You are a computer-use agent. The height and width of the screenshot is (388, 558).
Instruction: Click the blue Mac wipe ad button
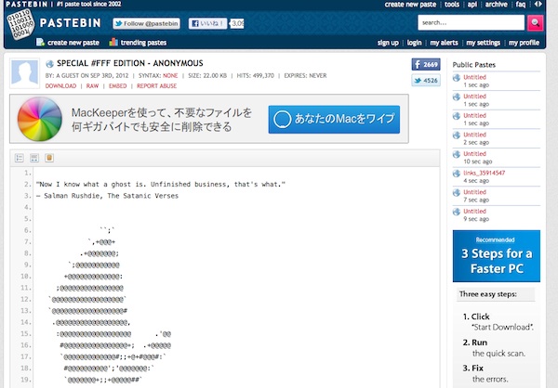click(x=334, y=120)
